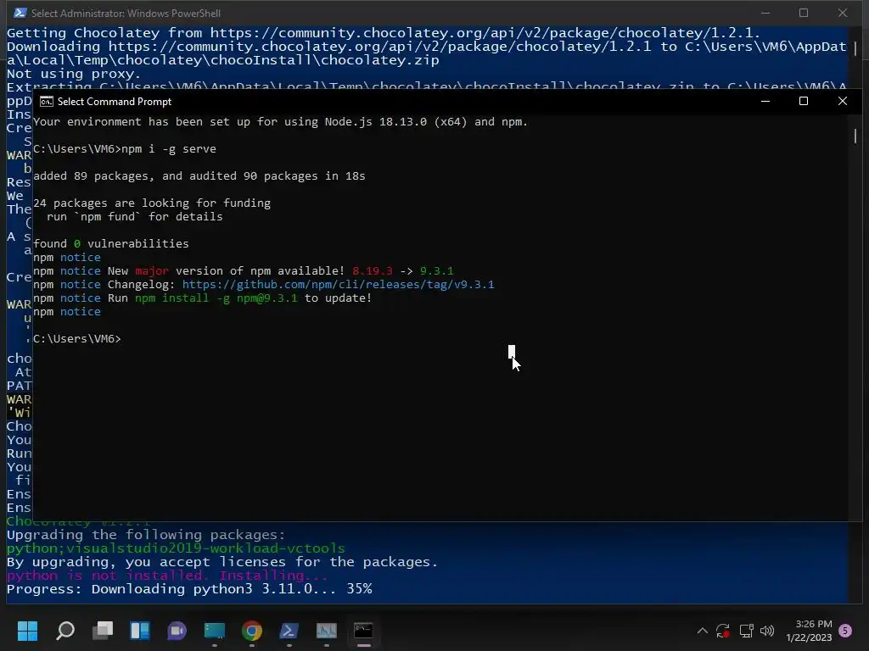Click 'Select Administrator: Windows PowerShell' title
This screenshot has height=651, width=869.
coord(126,13)
